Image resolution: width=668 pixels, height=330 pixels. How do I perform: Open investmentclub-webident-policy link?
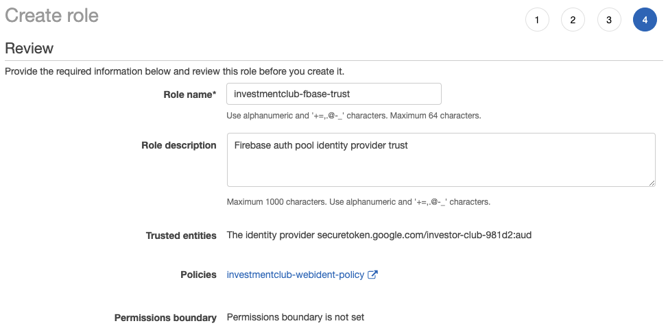click(296, 275)
